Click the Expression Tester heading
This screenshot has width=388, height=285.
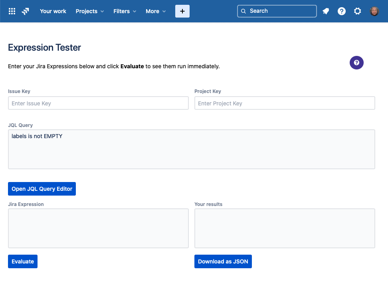pos(45,47)
